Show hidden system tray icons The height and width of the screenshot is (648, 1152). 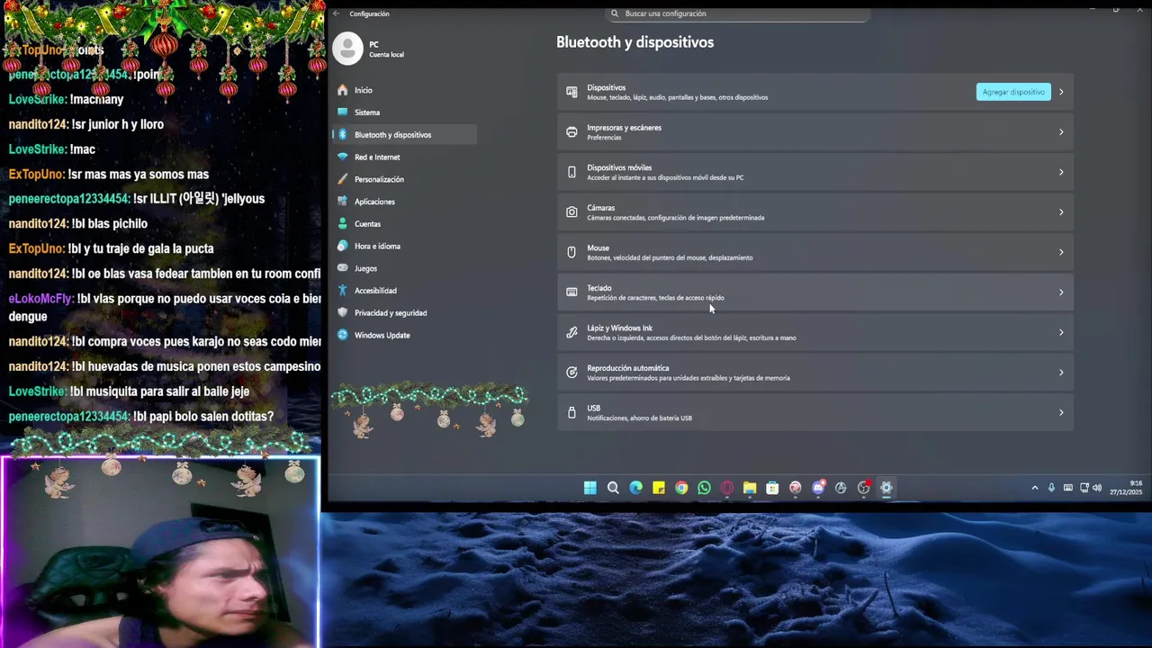(1035, 488)
